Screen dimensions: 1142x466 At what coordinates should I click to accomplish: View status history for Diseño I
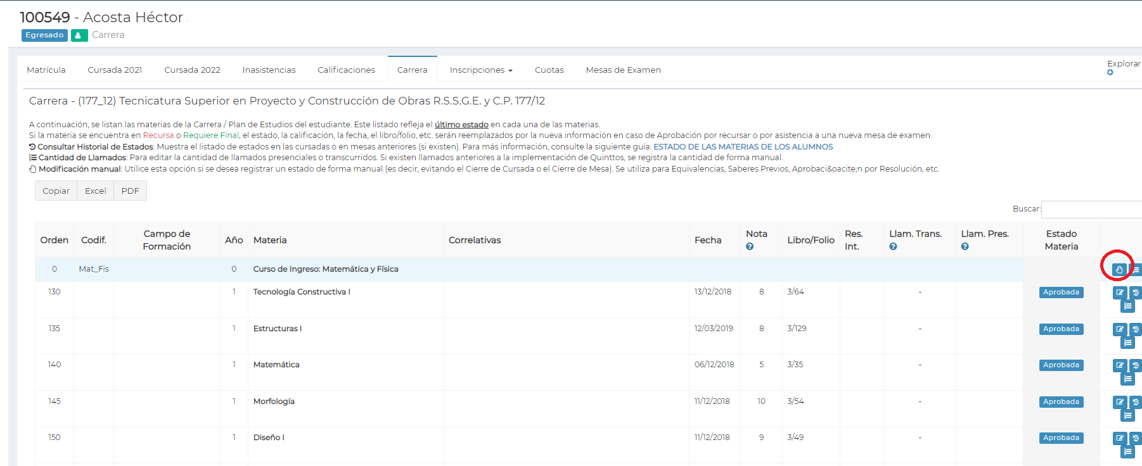click(x=1136, y=438)
